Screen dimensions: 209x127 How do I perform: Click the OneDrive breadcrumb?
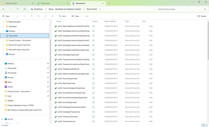click(38, 9)
